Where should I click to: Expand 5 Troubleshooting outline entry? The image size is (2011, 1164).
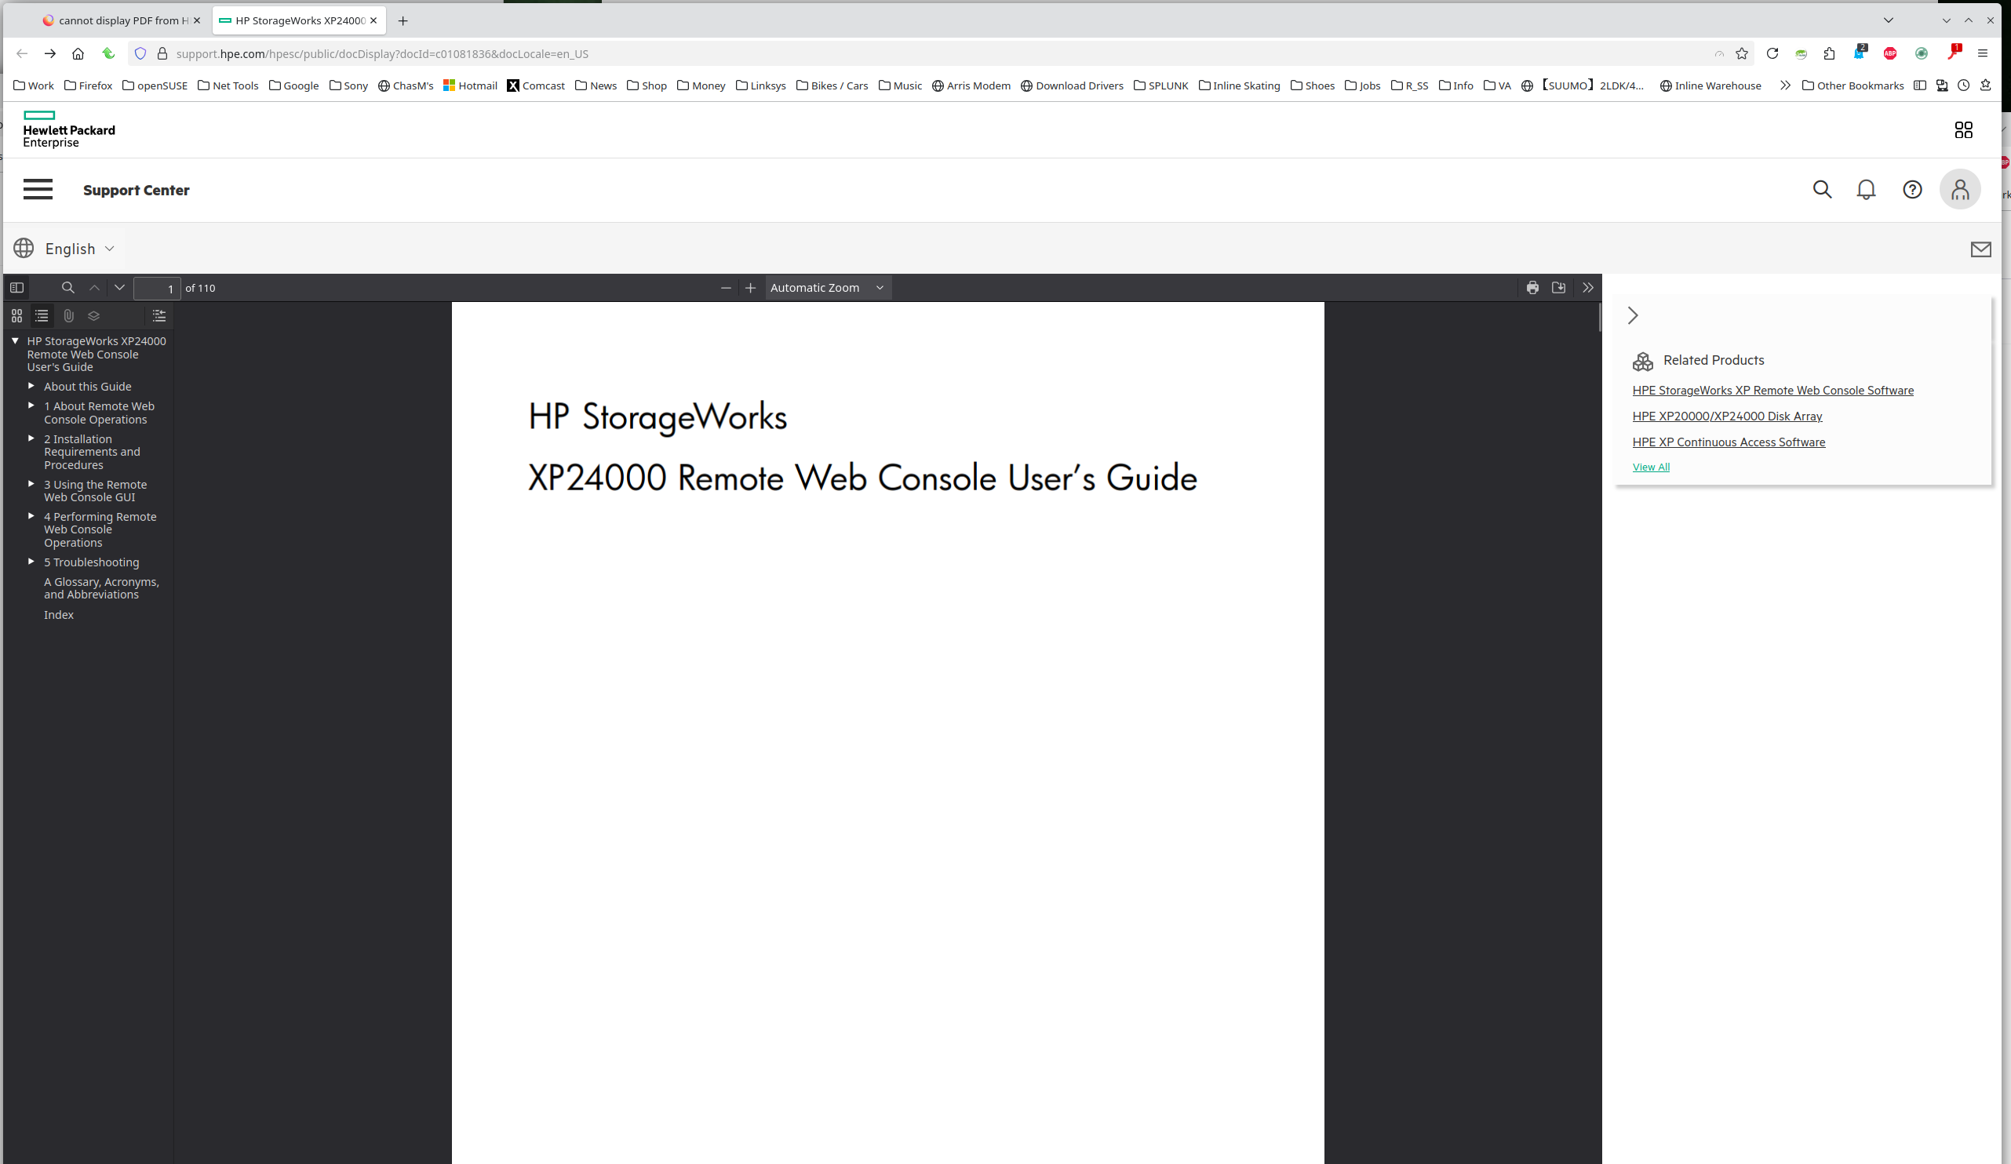[31, 562]
